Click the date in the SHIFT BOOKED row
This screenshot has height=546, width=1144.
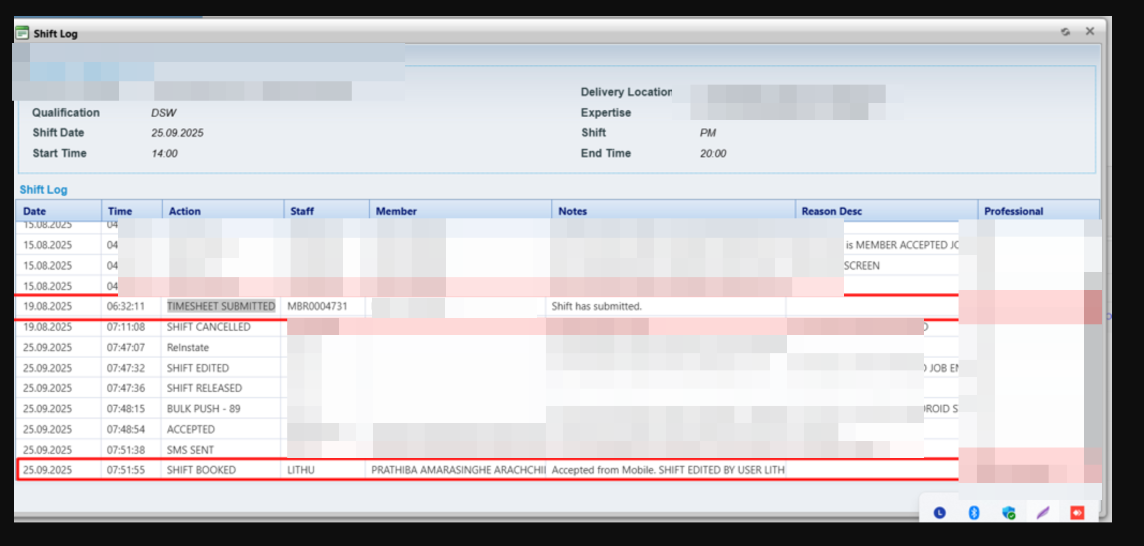coord(47,469)
